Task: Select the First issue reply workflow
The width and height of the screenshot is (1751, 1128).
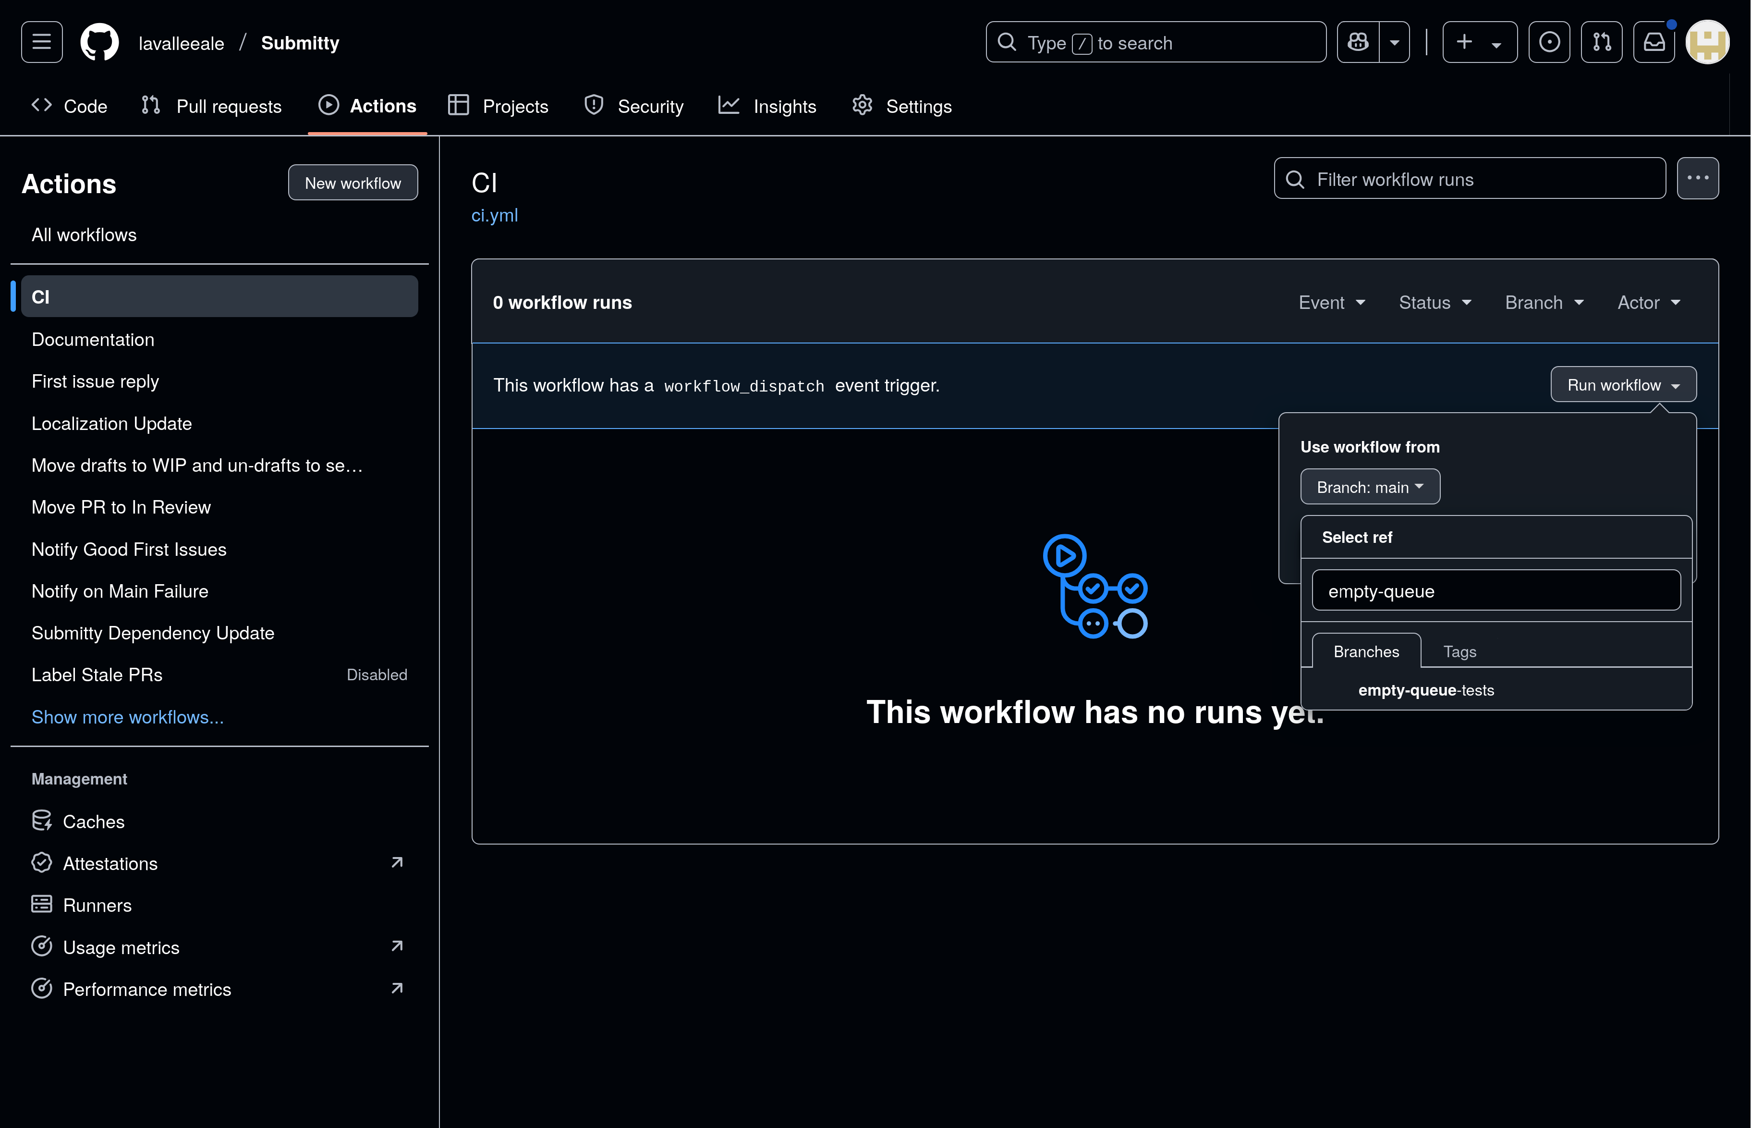Action: (219, 381)
